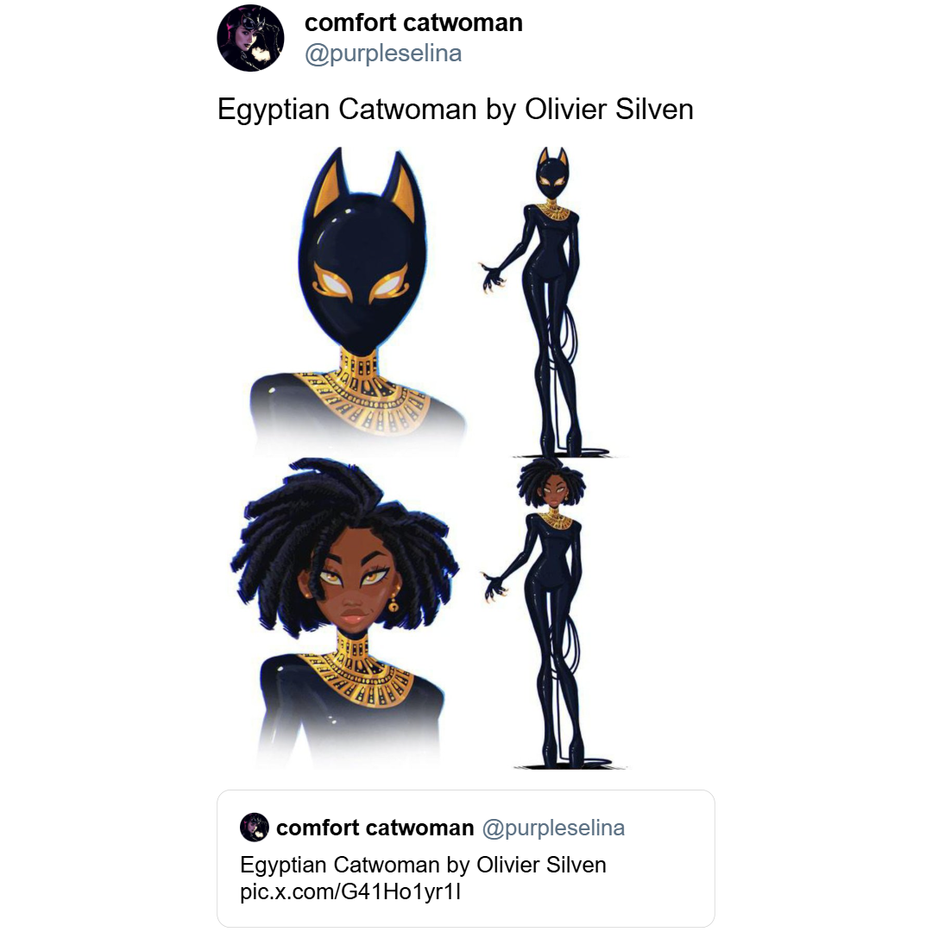Click the left golden ear of large cat mask
932x932 pixels.
pos(331,185)
